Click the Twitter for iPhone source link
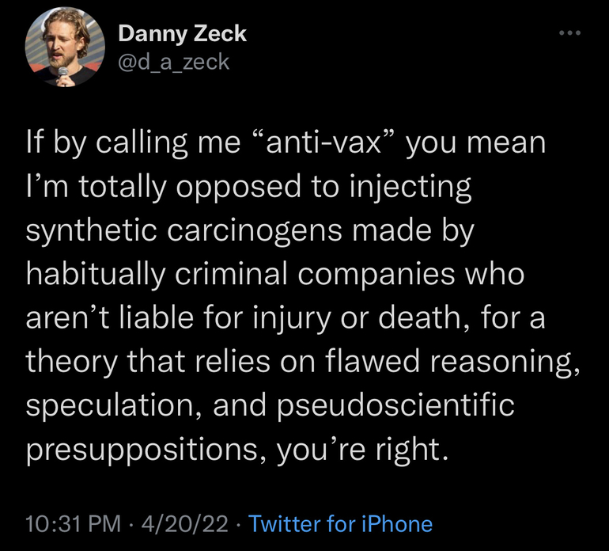Screen dimensions: 609x551 pyautogui.click(x=340, y=523)
